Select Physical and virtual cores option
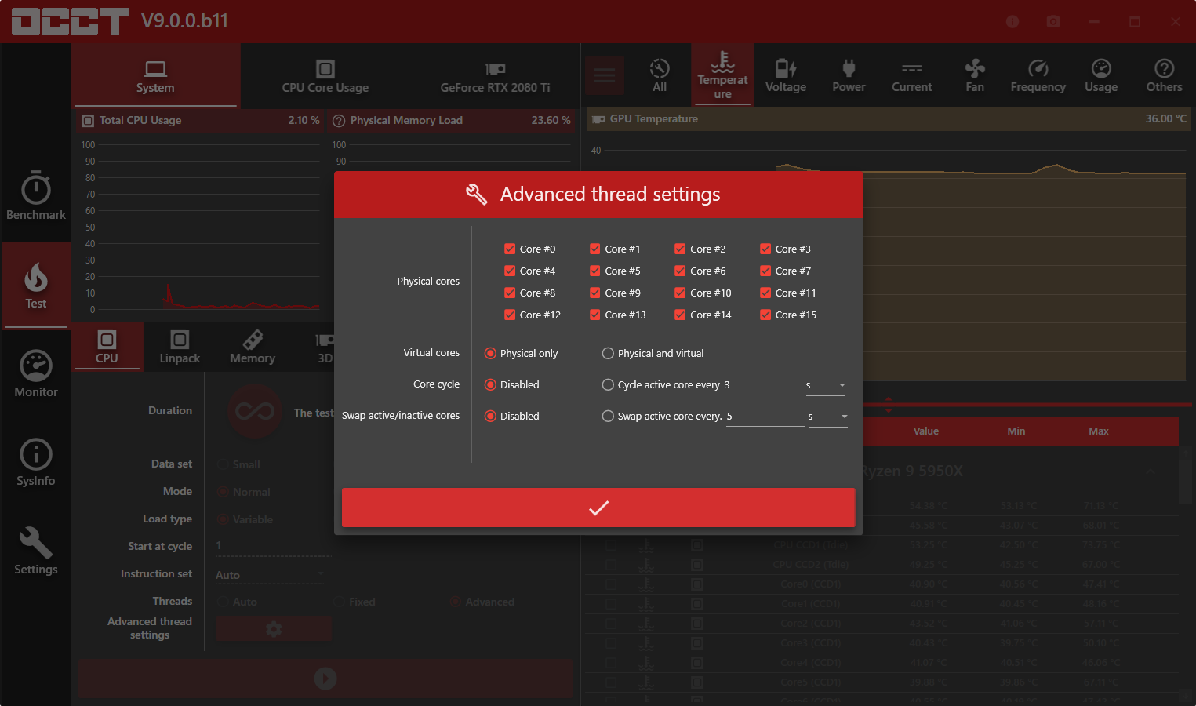The height and width of the screenshot is (706, 1196). coord(608,354)
